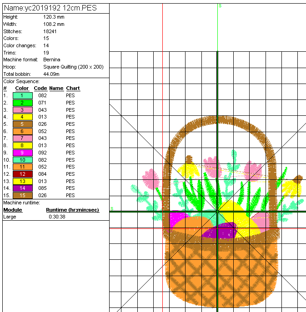Click orange swatch number 11
306x312 pixels.
pos(23,167)
